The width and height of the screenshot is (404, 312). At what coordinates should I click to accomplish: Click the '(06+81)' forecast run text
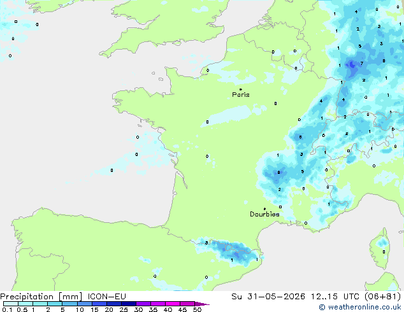coord(382,297)
